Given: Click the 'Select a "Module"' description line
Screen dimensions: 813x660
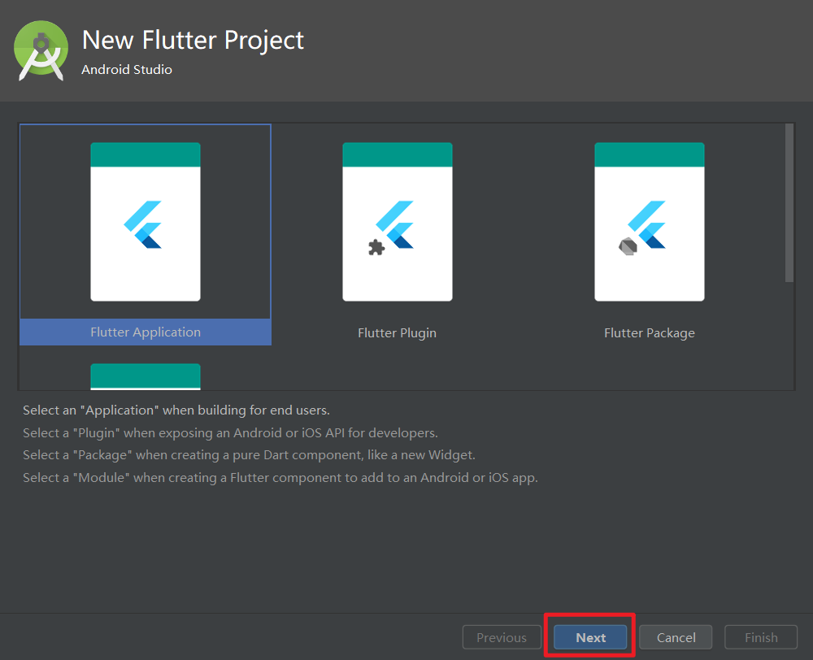Looking at the screenshot, I should (x=280, y=477).
